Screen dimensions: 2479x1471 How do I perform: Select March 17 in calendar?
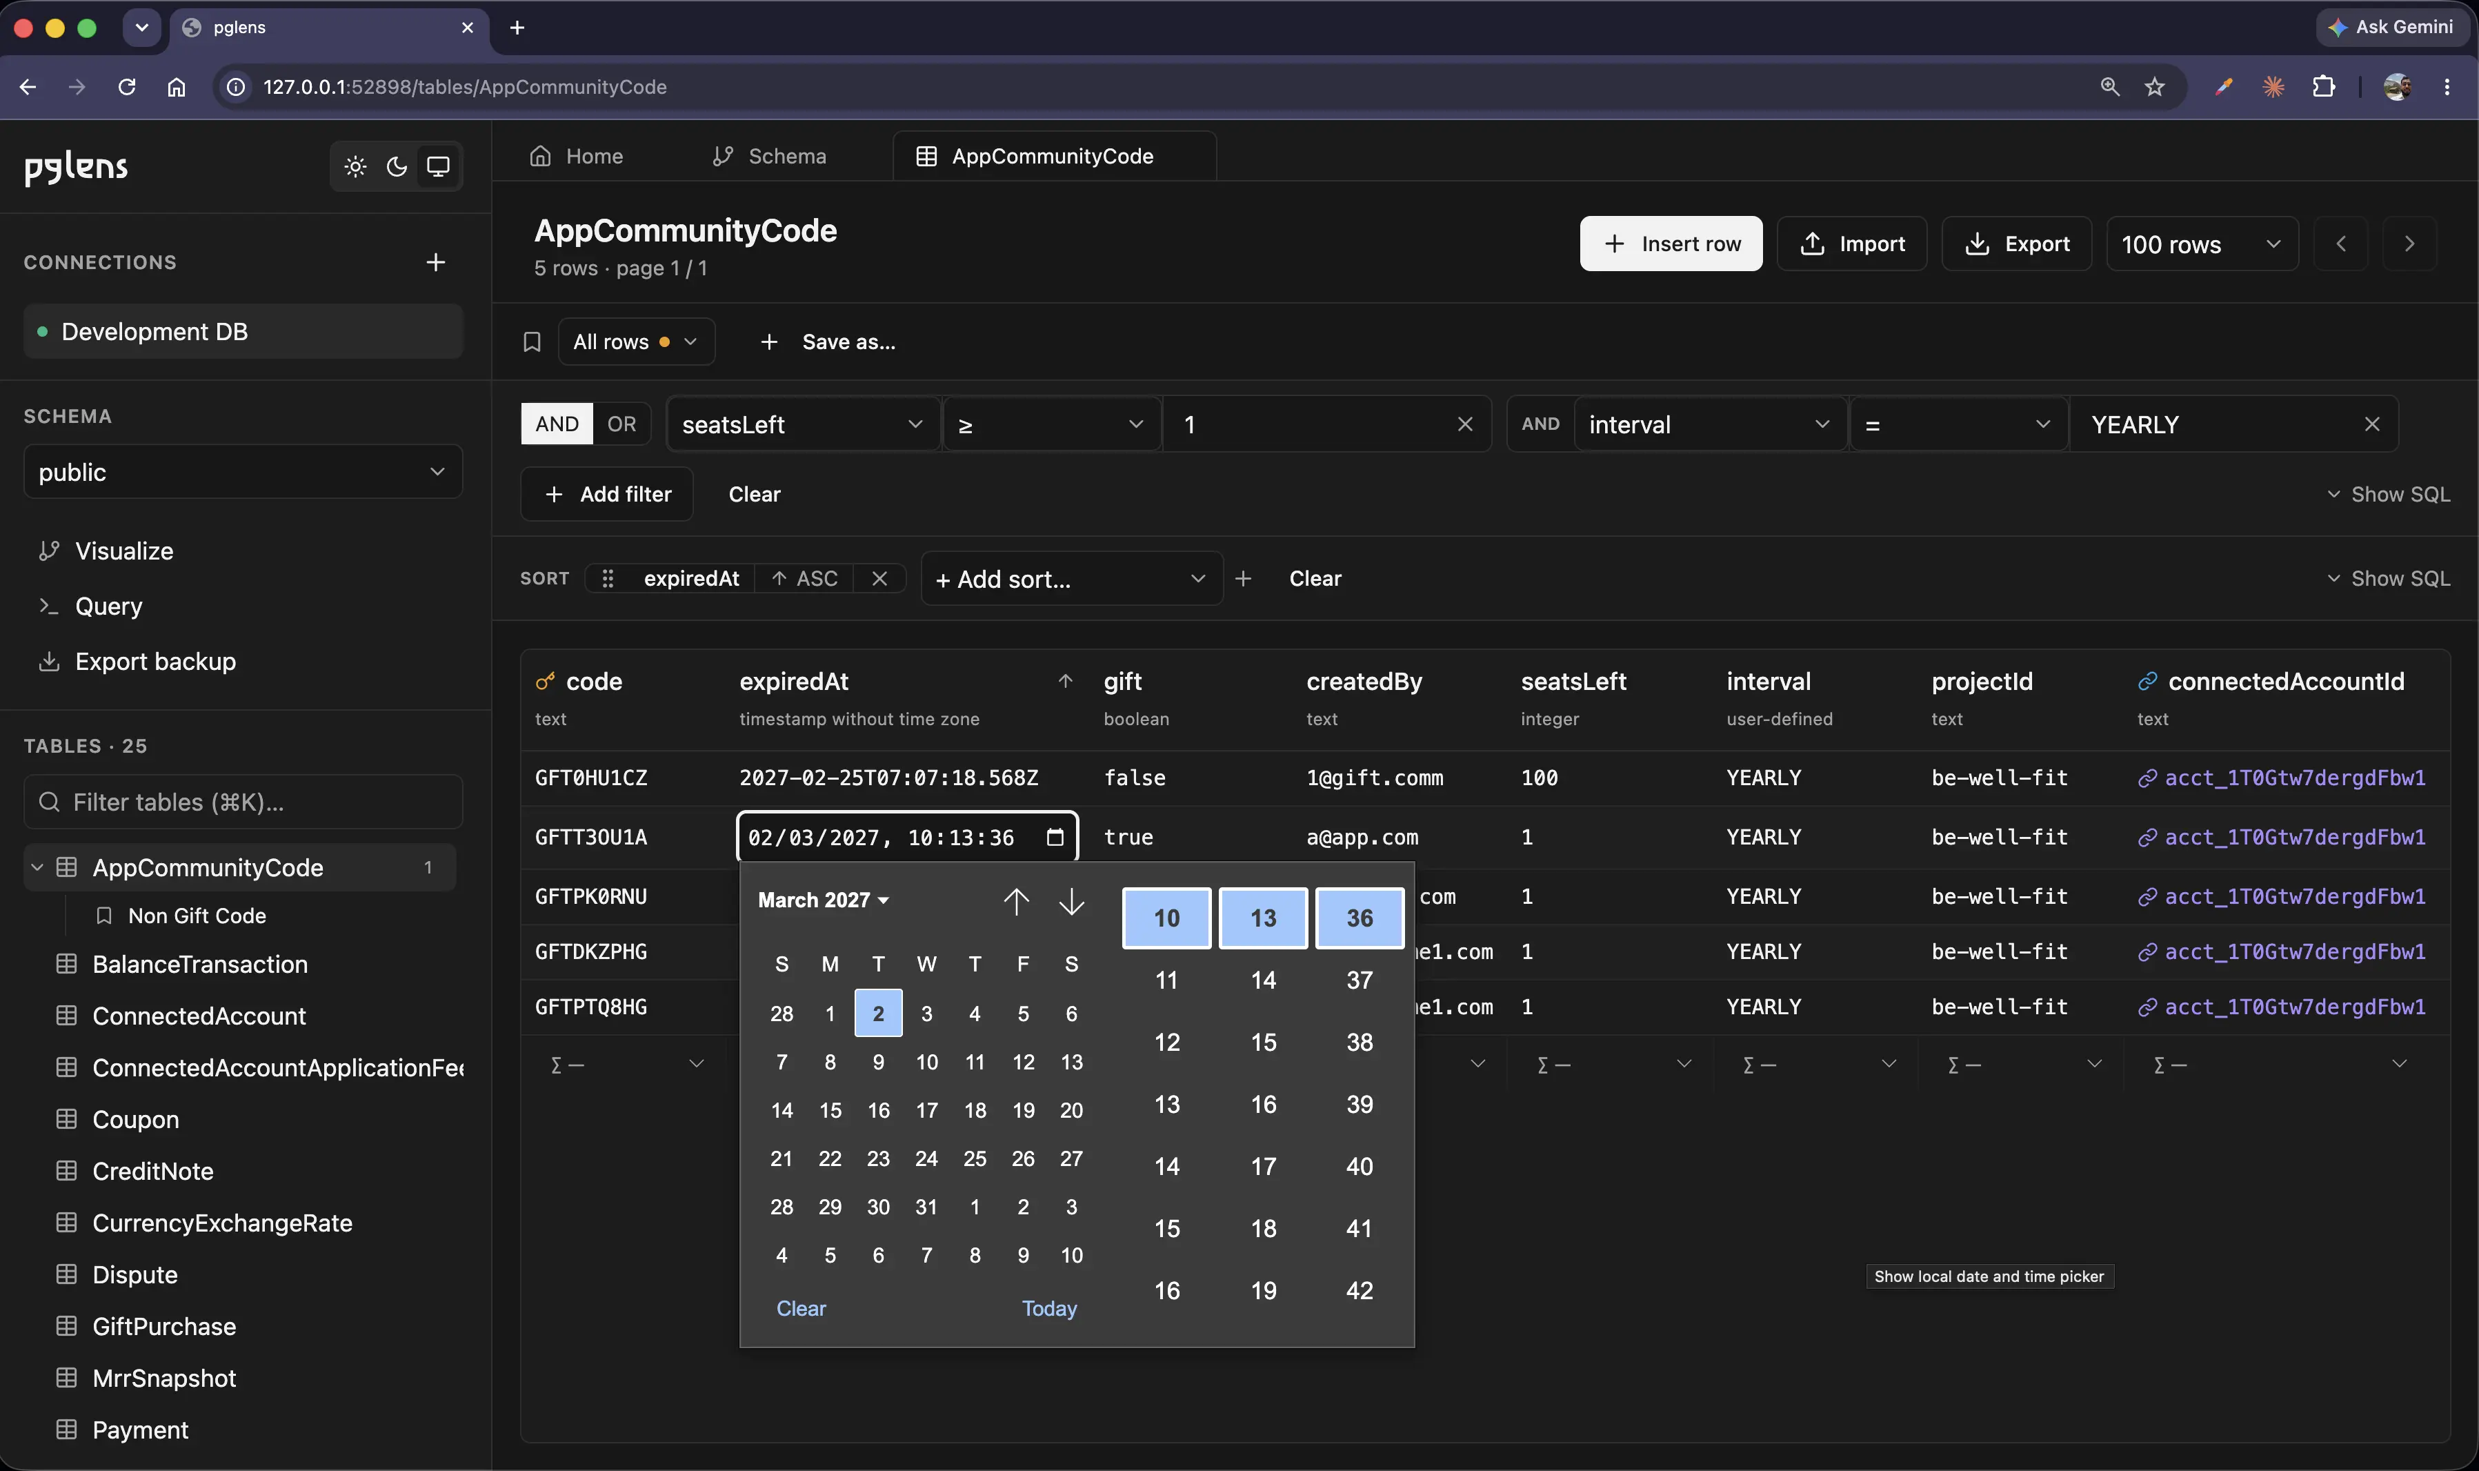pos(926,1111)
